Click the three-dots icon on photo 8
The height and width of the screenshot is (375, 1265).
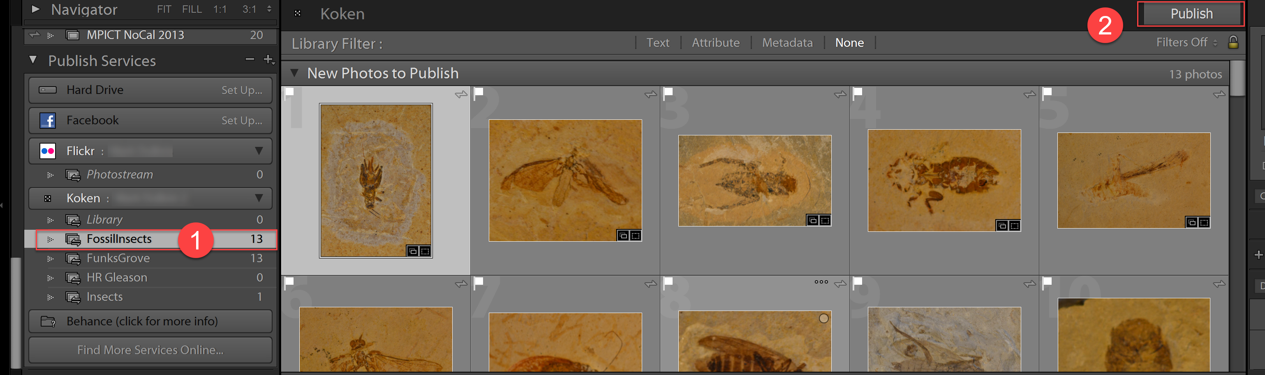click(821, 282)
